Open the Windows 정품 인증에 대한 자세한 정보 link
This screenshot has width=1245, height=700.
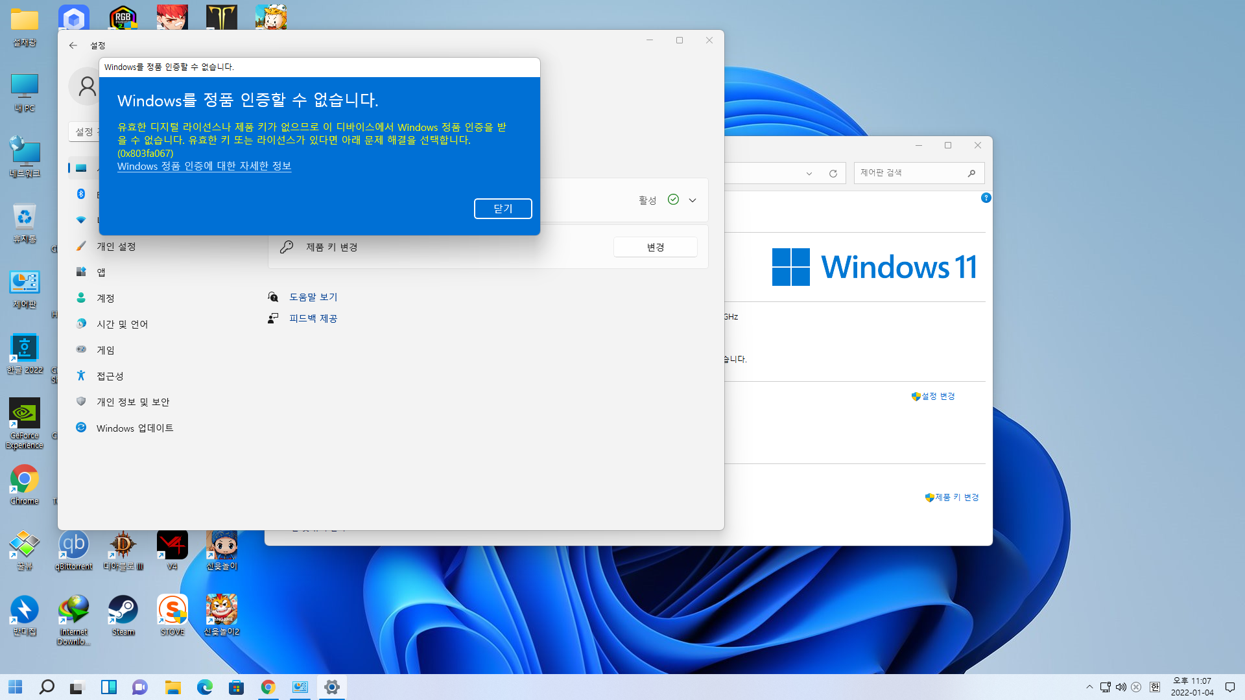pos(204,166)
